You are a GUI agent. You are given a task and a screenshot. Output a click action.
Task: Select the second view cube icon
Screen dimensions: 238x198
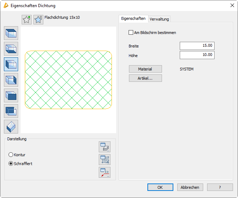pos(11,49)
